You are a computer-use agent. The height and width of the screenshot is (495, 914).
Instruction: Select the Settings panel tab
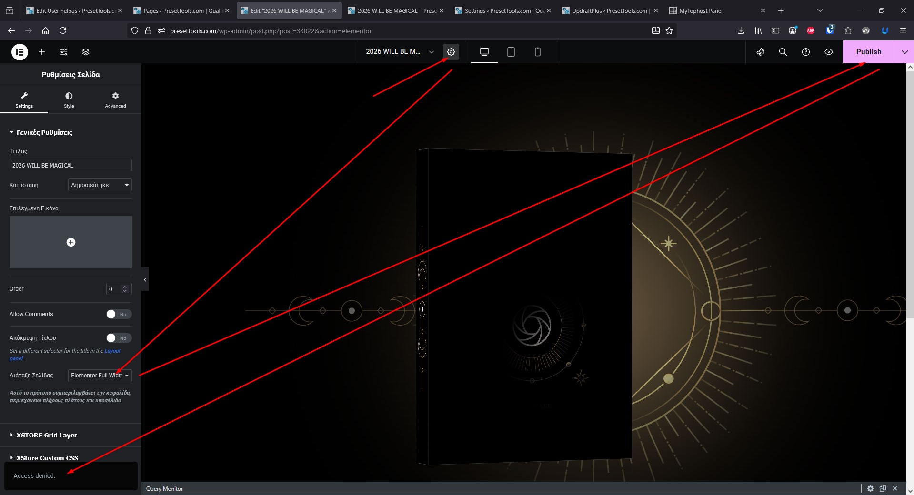24,100
